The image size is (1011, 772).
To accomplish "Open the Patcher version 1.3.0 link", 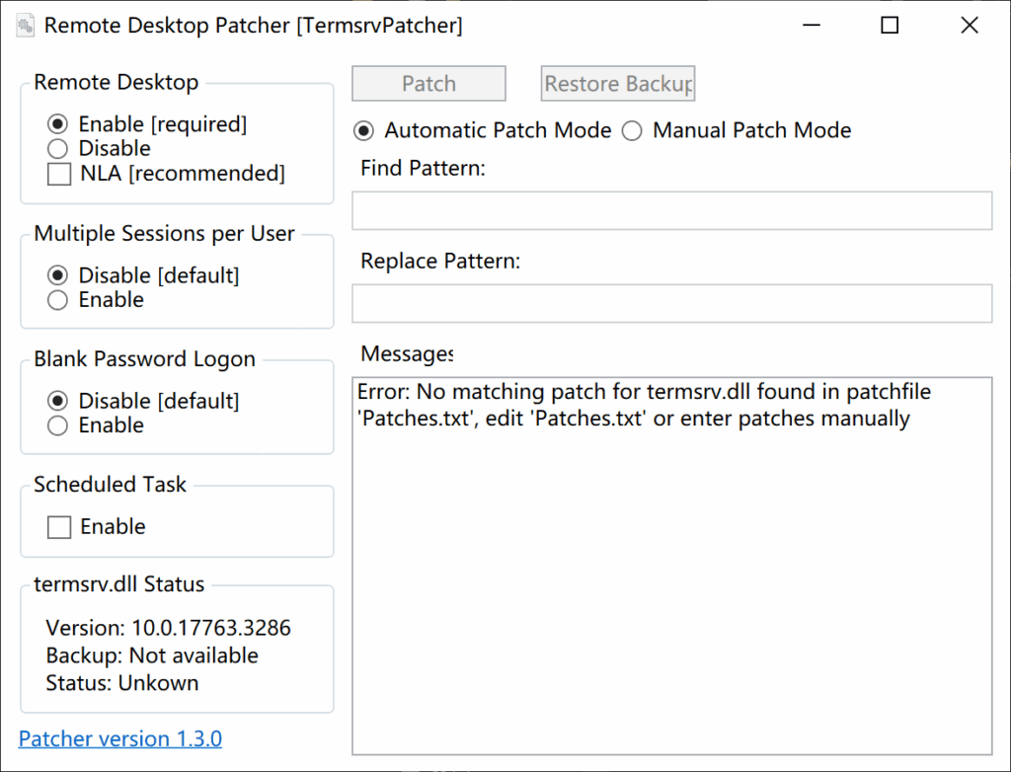I will [119, 738].
